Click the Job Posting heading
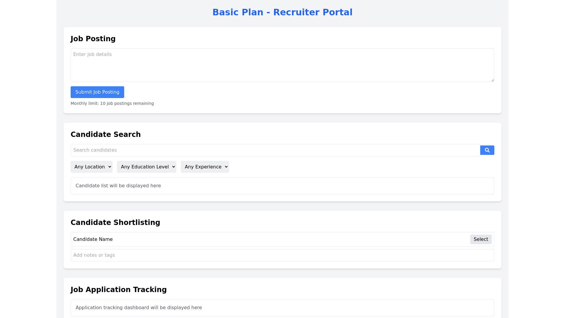This screenshot has width=565, height=318. pos(93,39)
